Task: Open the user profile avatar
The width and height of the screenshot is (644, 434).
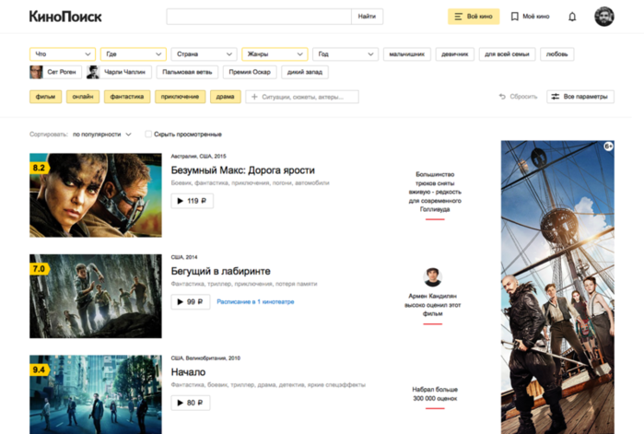Action: click(x=604, y=17)
